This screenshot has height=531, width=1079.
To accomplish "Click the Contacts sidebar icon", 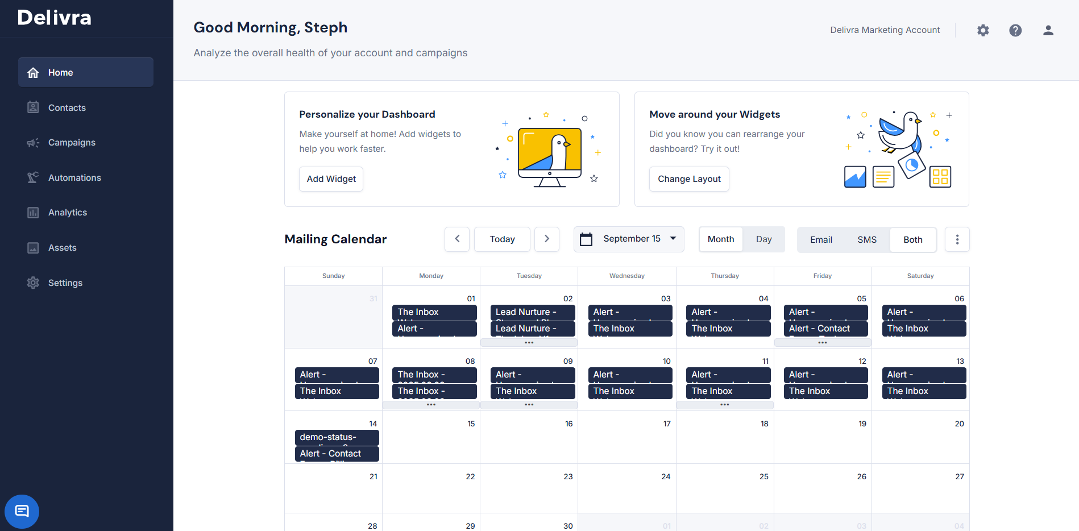I will coord(33,107).
